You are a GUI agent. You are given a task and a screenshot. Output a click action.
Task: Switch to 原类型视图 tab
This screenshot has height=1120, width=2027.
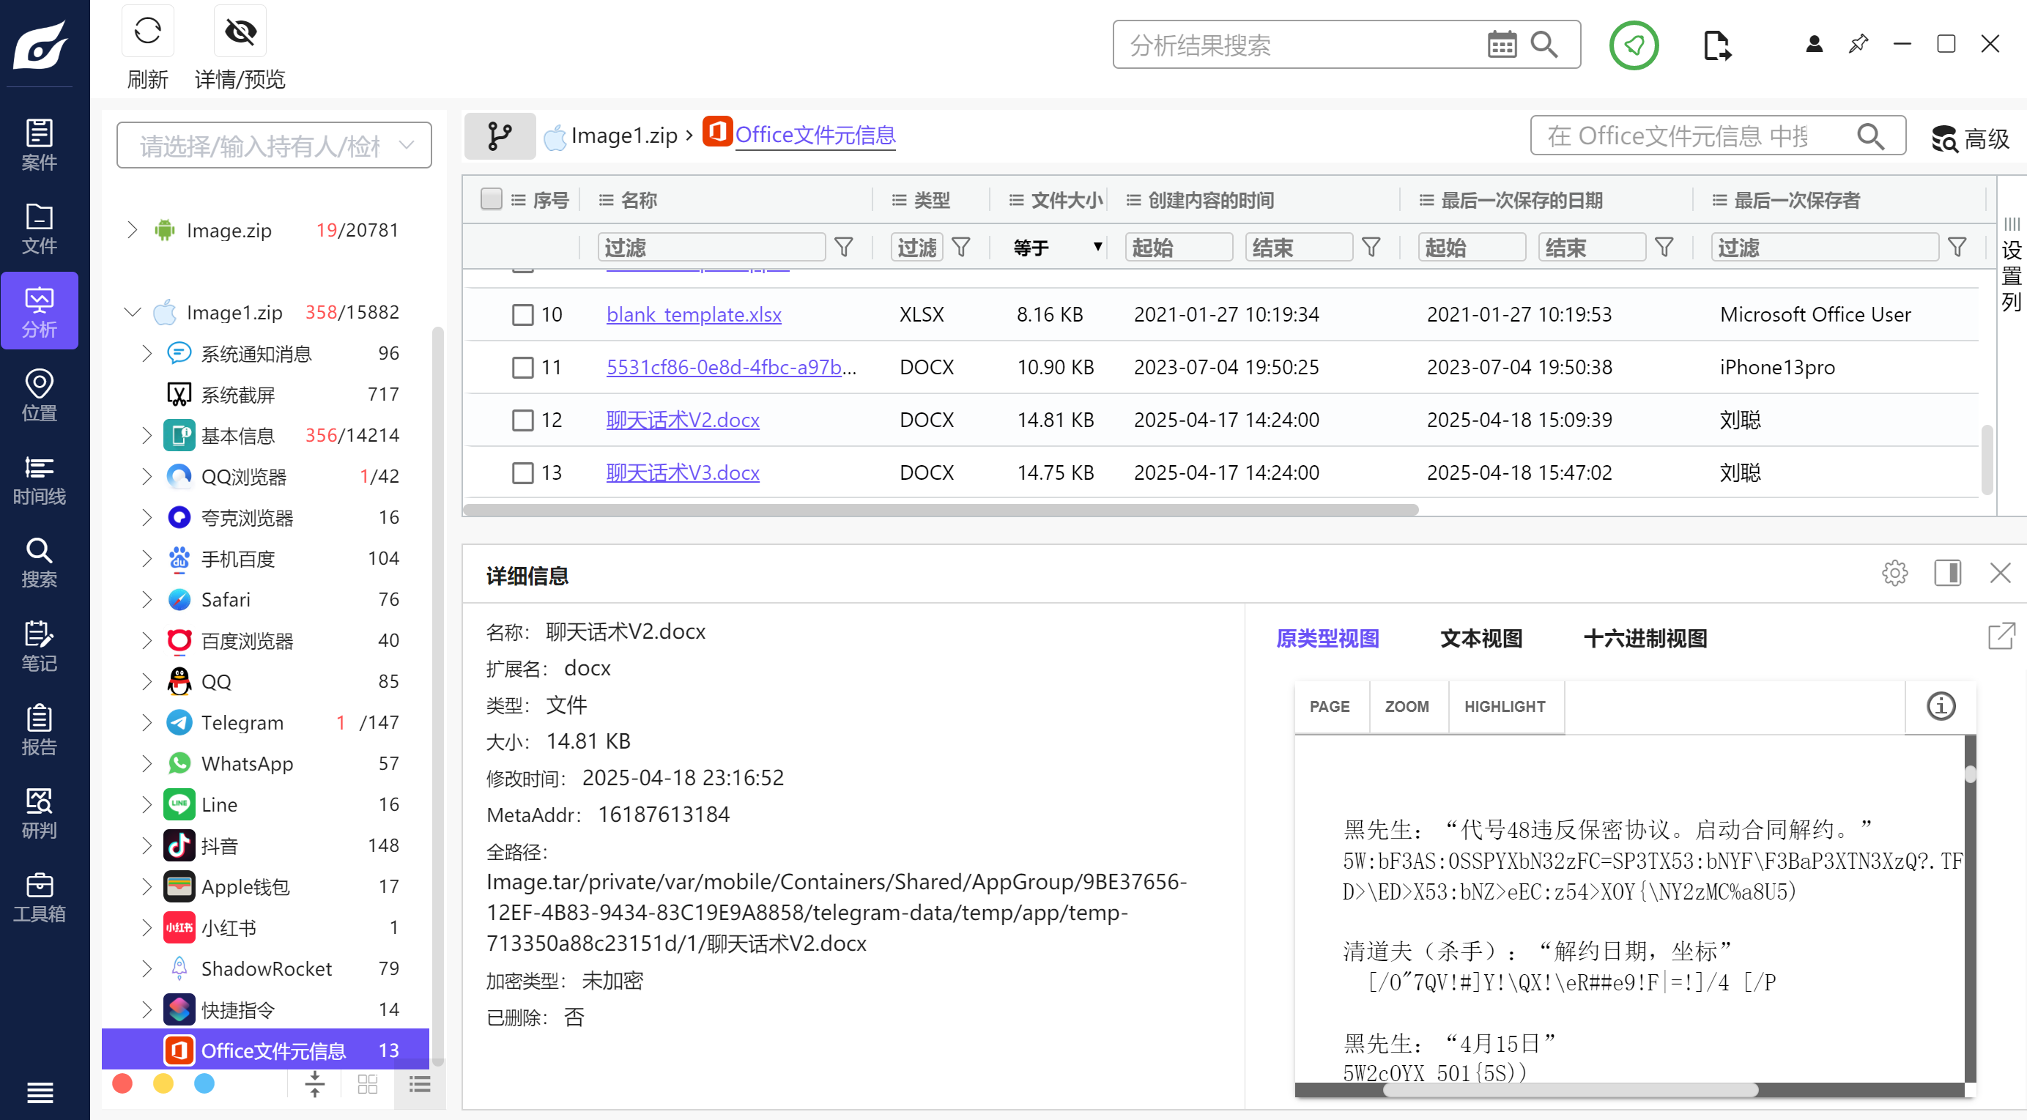tap(1327, 637)
